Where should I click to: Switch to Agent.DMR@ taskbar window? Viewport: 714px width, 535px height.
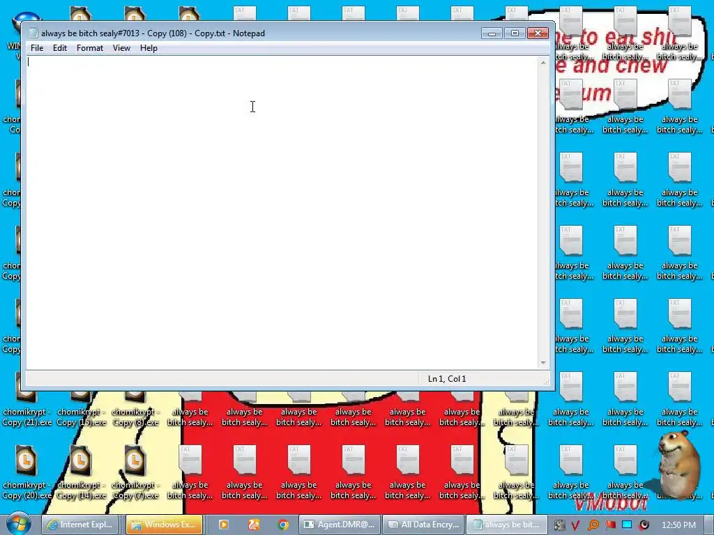339,525
